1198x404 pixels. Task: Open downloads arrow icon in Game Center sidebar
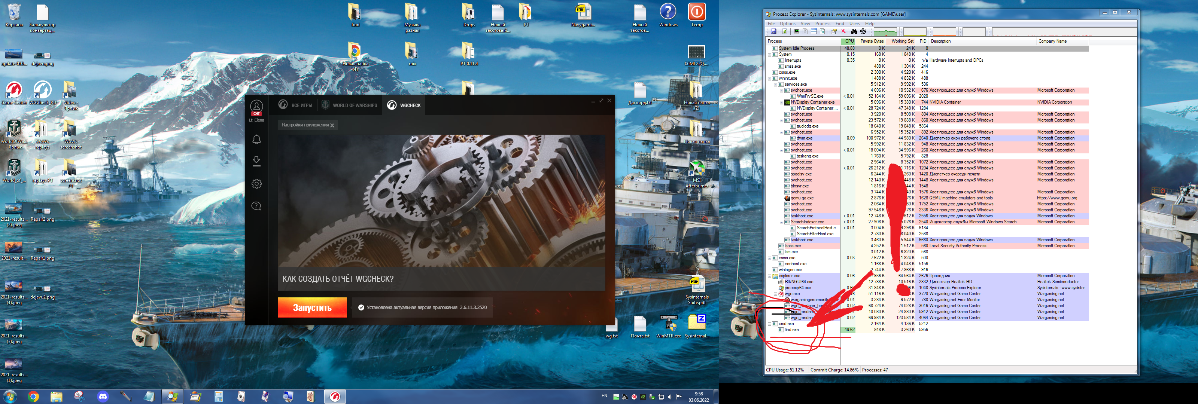(x=256, y=161)
